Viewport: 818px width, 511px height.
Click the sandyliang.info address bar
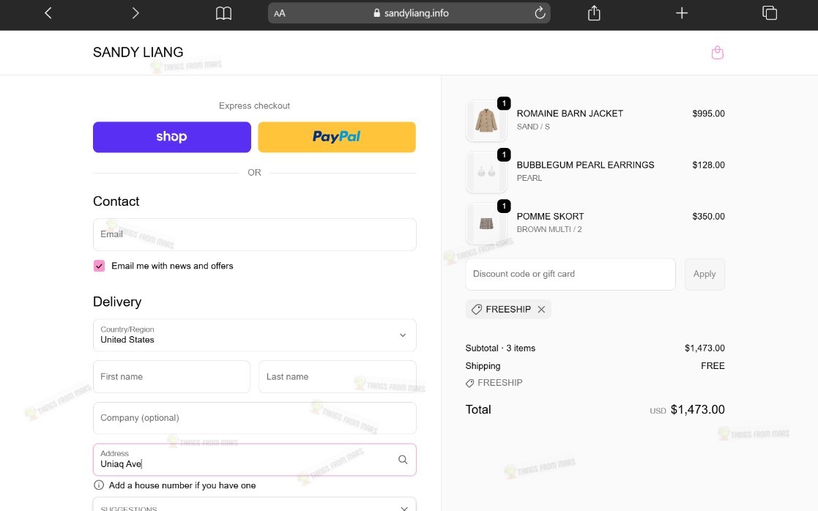[409, 13]
